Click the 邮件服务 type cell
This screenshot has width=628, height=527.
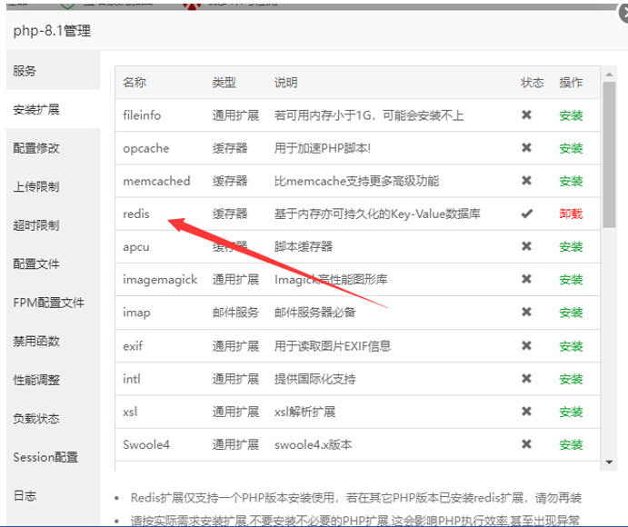click(235, 313)
